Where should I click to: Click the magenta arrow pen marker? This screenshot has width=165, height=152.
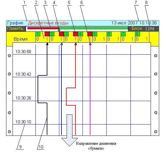[90, 44]
